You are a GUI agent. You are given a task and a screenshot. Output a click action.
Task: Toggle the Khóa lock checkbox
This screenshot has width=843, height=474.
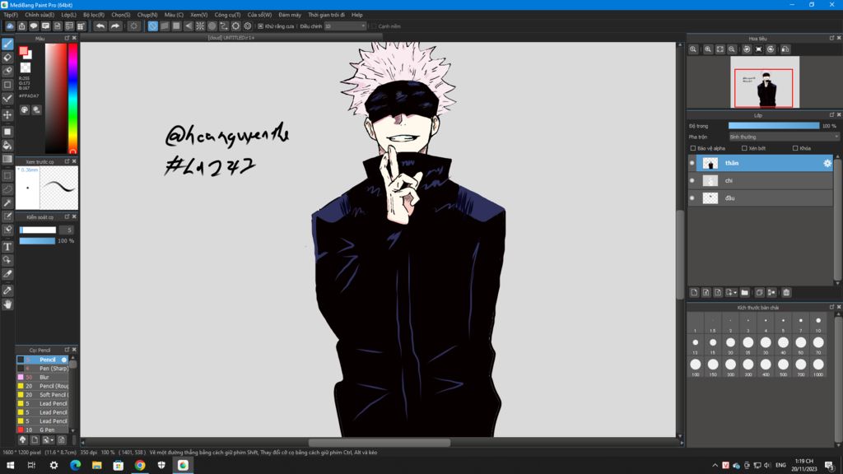(794, 148)
